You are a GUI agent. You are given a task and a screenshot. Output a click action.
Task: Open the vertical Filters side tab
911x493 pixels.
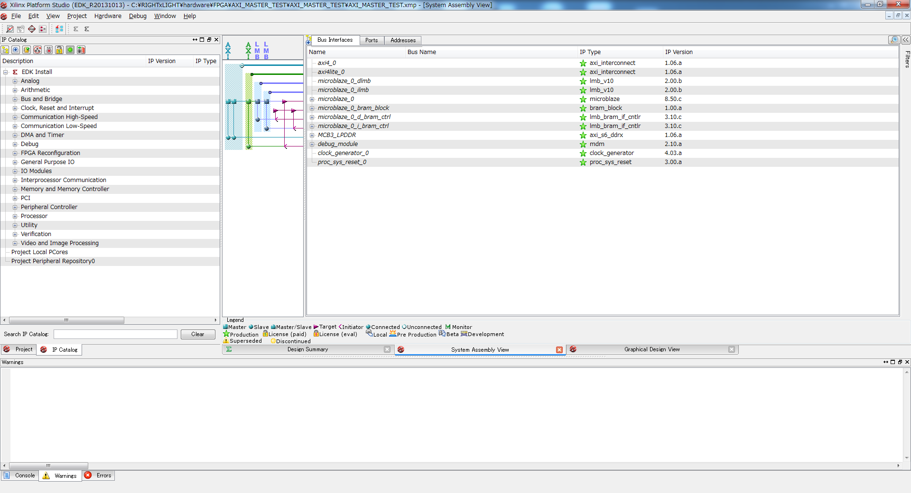tap(907, 59)
